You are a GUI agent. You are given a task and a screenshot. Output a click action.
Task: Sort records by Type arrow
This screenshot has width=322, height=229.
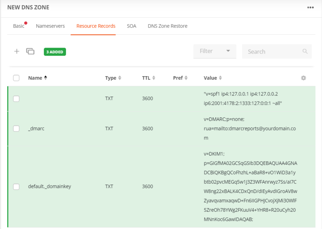tap(120, 78)
